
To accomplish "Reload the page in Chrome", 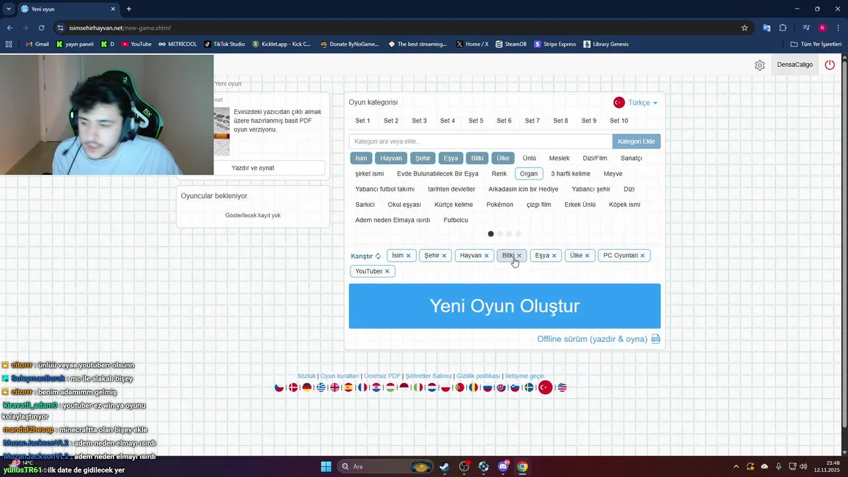I will 41,28.
